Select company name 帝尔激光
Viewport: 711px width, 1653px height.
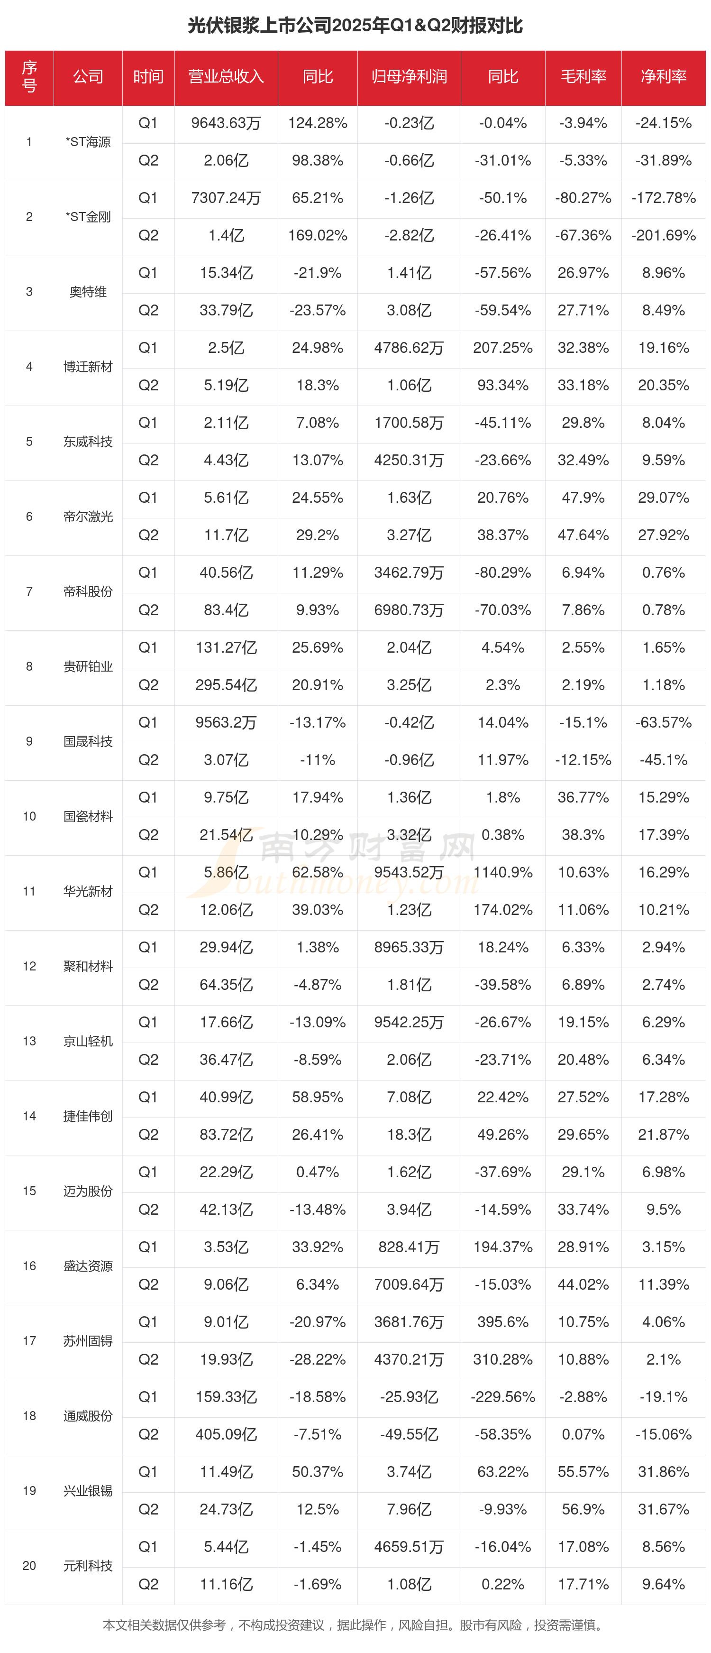(x=88, y=517)
